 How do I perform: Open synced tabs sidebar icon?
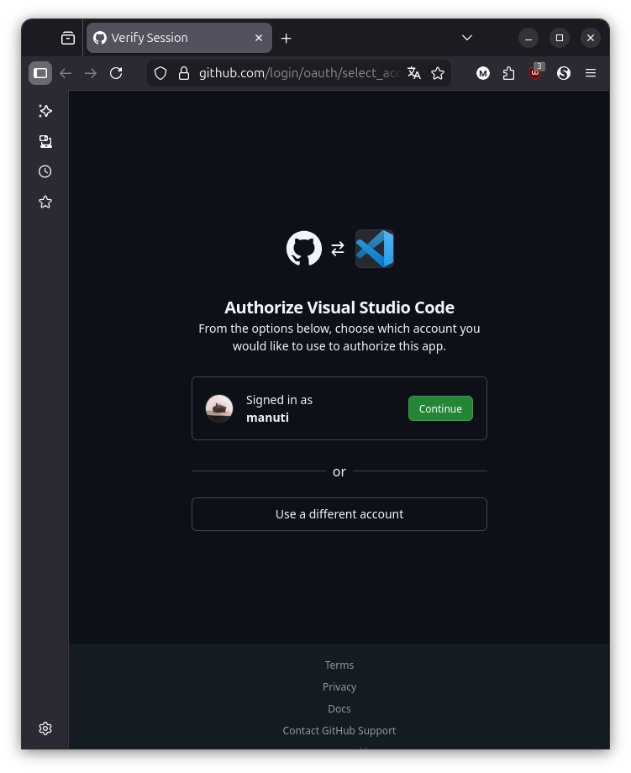click(x=45, y=141)
